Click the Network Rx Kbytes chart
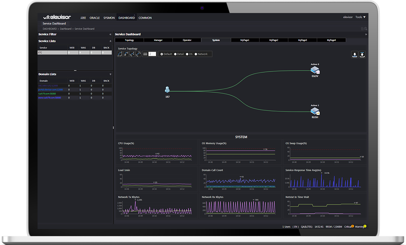The image size is (406, 245). (x=240, y=206)
